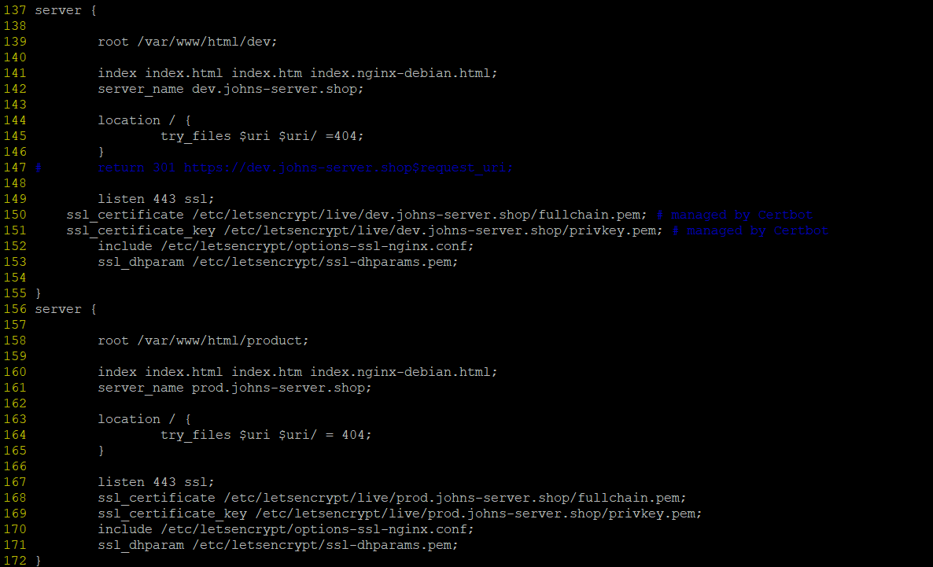Viewport: 933px width, 567px height.
Task: Click the prod fullchain.pem certificate path
Action: click(x=454, y=498)
